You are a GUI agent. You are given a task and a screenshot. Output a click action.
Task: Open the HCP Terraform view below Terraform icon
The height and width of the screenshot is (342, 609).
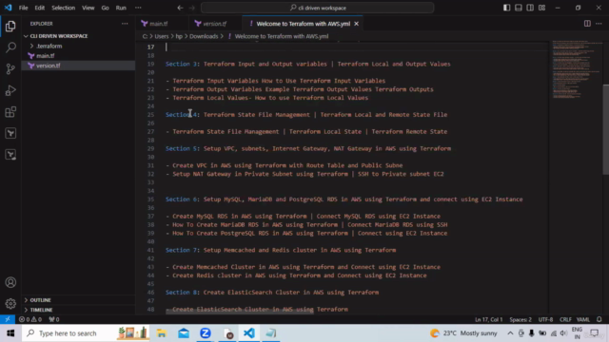pos(10,155)
